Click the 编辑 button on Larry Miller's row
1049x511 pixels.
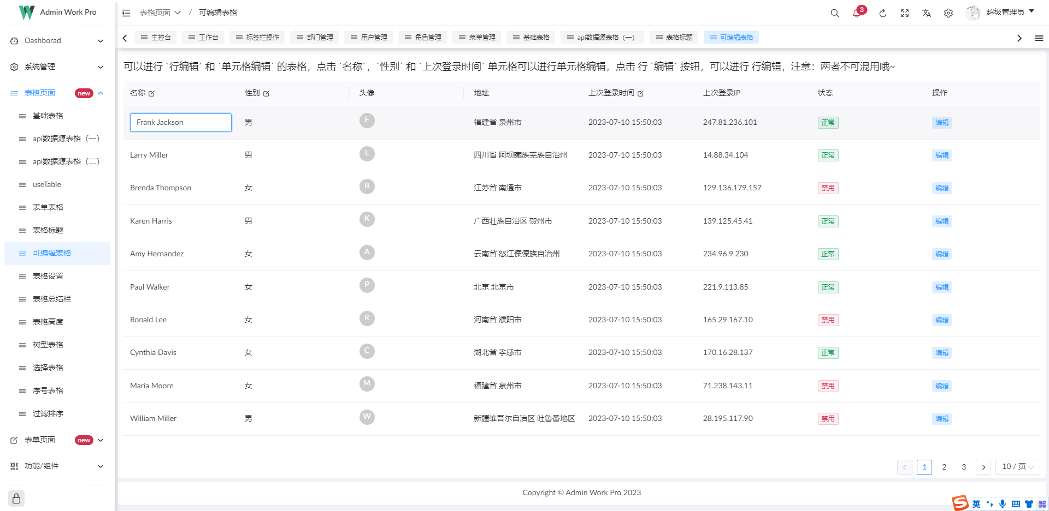tap(941, 155)
